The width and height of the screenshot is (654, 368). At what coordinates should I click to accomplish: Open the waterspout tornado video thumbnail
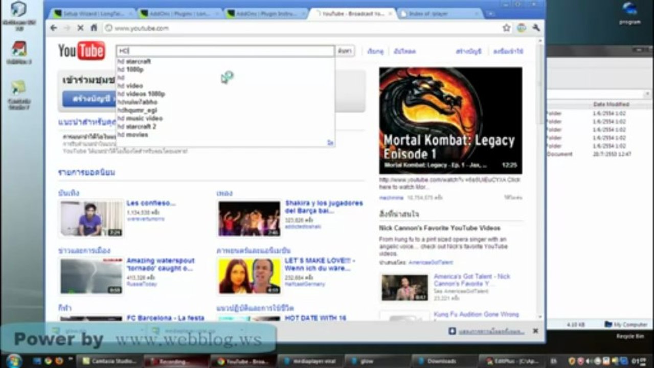click(92, 276)
